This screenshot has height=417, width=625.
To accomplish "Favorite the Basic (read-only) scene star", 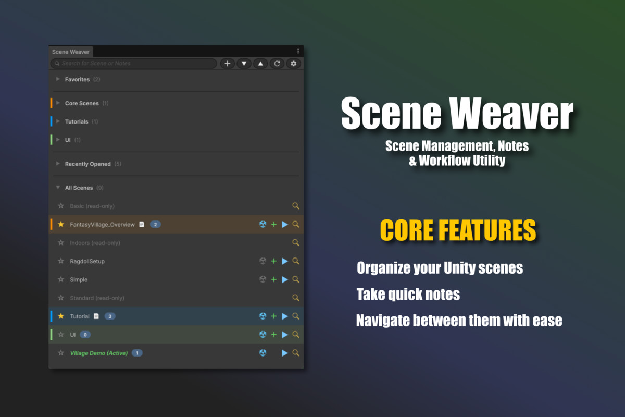I will tap(61, 206).
